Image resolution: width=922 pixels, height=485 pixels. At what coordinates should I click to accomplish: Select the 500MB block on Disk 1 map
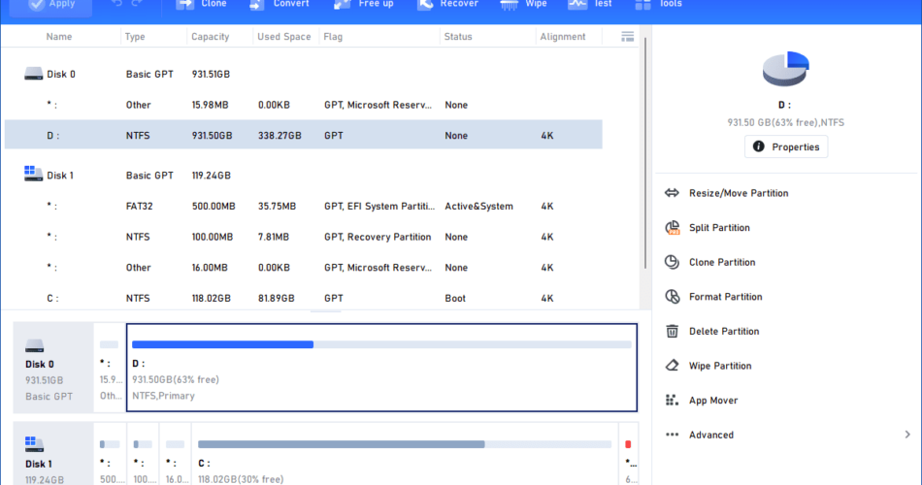point(110,454)
